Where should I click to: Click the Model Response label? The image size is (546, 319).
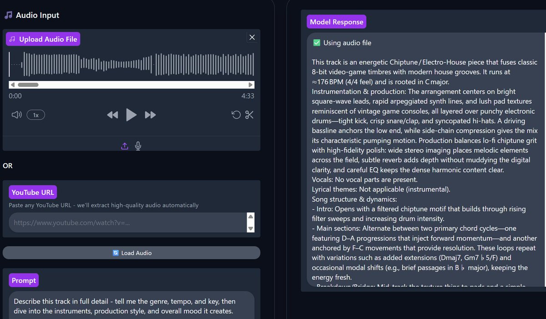337,21
